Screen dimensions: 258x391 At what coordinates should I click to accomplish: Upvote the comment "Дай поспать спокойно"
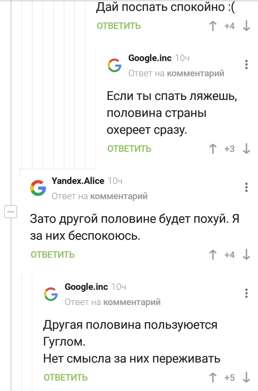tap(212, 26)
